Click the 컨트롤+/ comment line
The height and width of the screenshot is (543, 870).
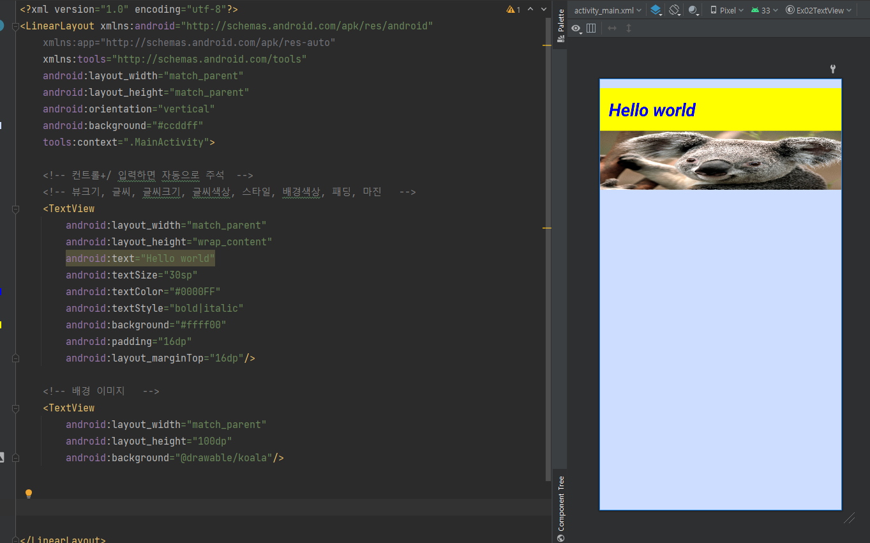click(148, 176)
